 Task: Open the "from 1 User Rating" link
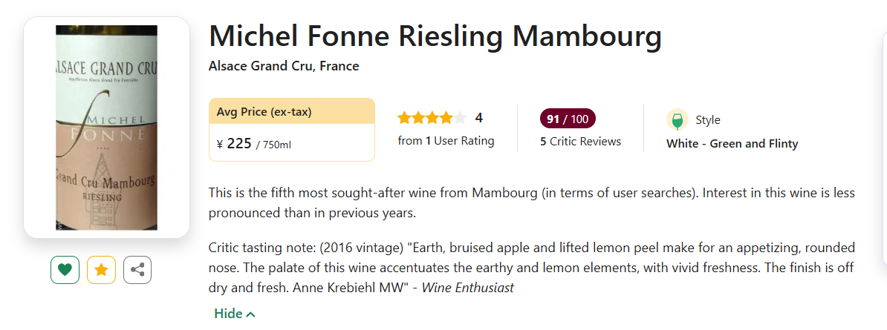coord(446,141)
